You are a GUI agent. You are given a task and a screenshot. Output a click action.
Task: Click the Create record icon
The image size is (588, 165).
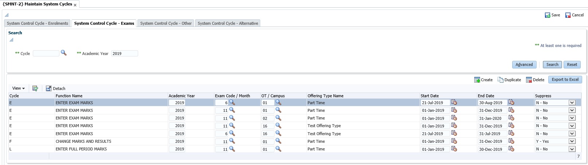(477, 80)
